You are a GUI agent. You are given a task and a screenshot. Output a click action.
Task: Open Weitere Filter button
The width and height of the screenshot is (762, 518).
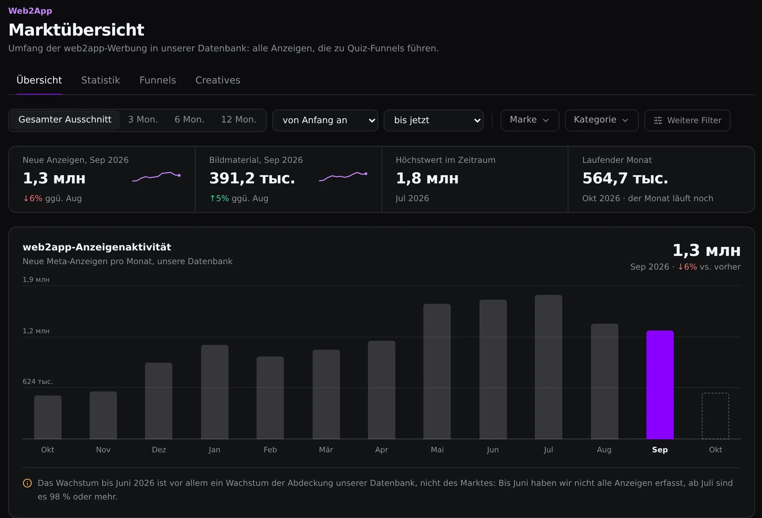[687, 120]
